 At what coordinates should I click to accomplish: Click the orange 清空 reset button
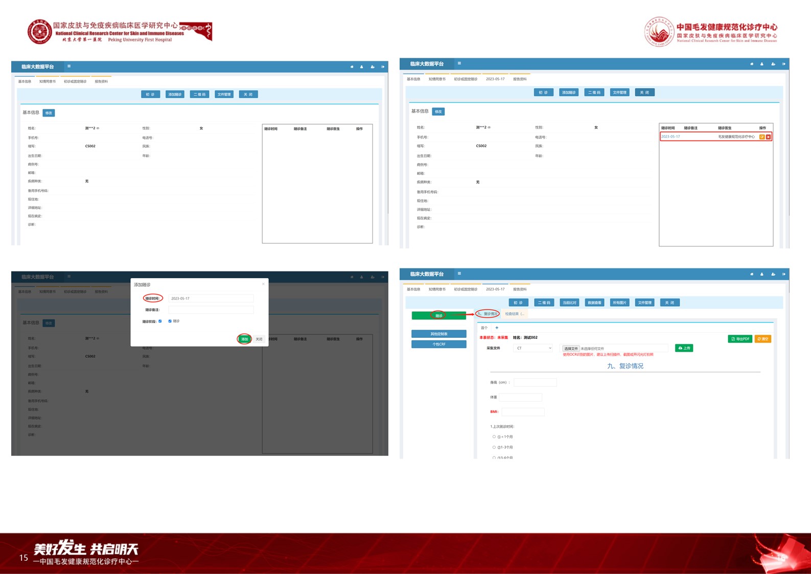(x=763, y=339)
